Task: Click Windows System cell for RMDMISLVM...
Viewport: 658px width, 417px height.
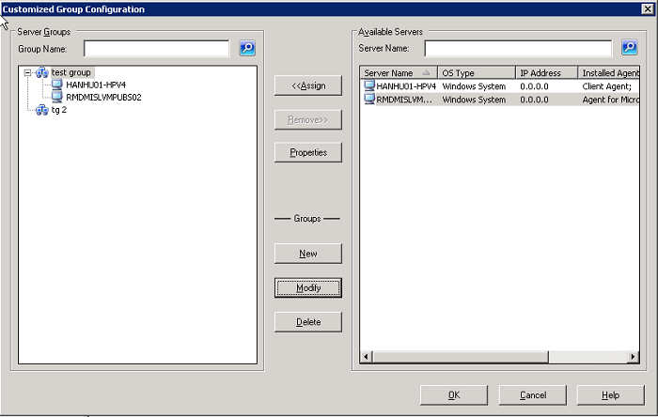Action: 474,100
